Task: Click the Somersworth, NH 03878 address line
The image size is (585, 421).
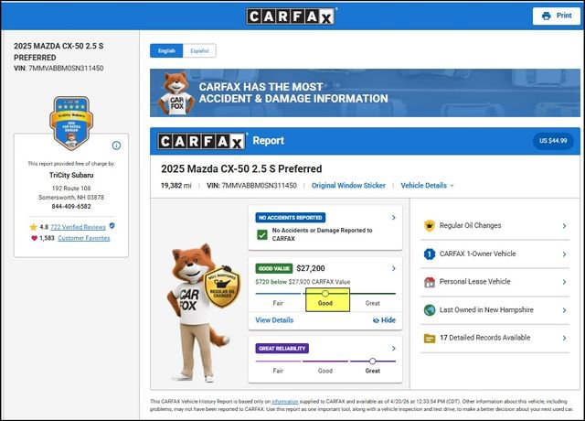Action: 71,198
